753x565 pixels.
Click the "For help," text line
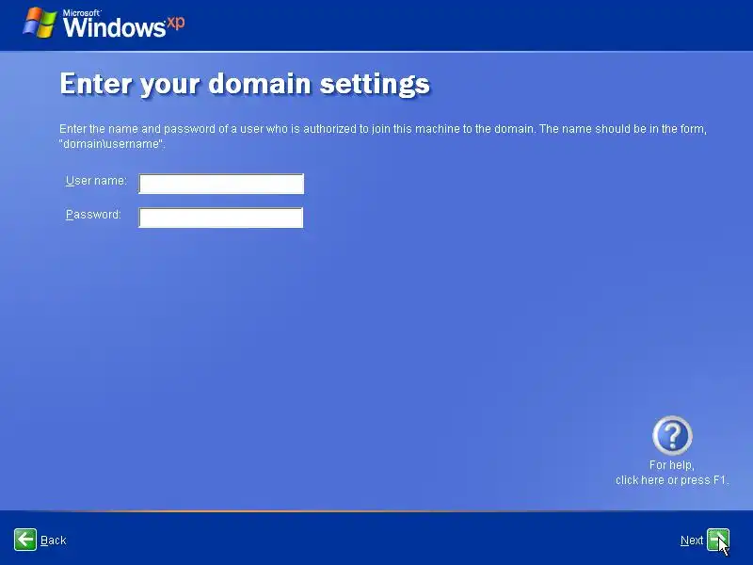pos(672,465)
